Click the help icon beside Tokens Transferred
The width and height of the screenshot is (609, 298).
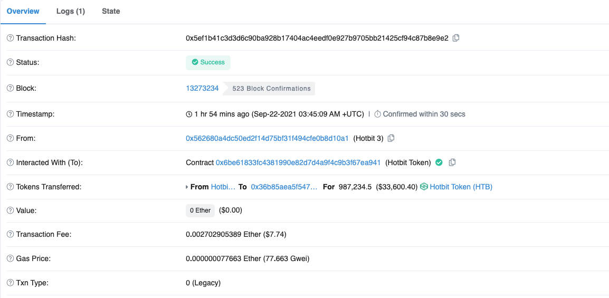[x=10, y=187]
